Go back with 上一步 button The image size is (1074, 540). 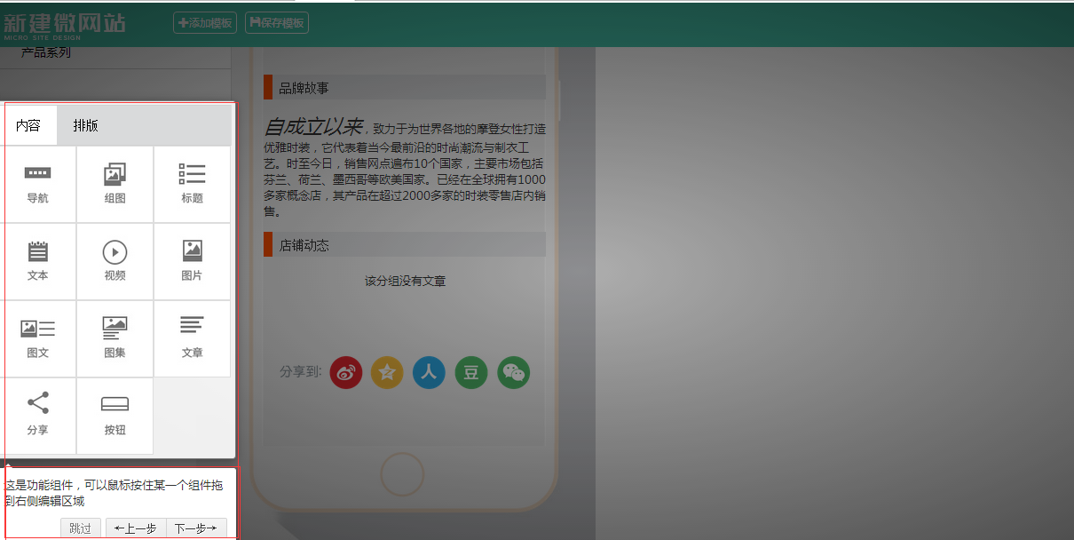[136, 528]
